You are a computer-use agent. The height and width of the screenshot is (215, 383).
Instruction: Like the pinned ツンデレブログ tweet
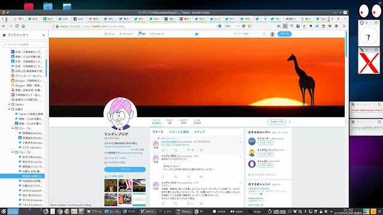pyautogui.click(x=189, y=150)
